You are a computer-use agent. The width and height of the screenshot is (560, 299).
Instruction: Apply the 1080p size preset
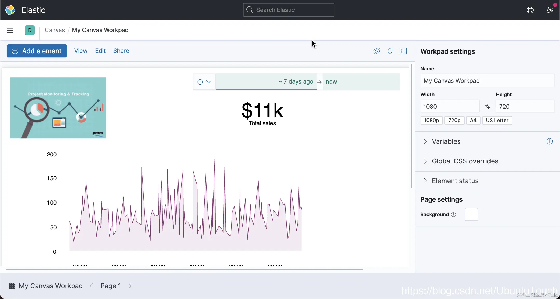(431, 120)
